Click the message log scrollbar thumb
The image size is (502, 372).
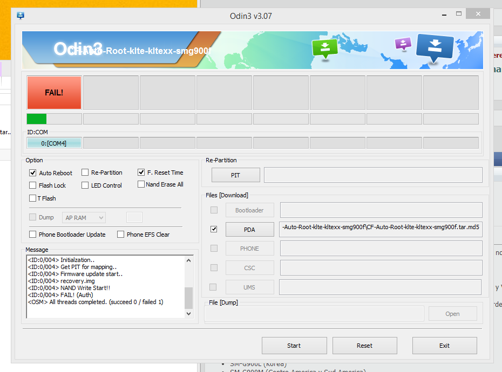pos(188,298)
